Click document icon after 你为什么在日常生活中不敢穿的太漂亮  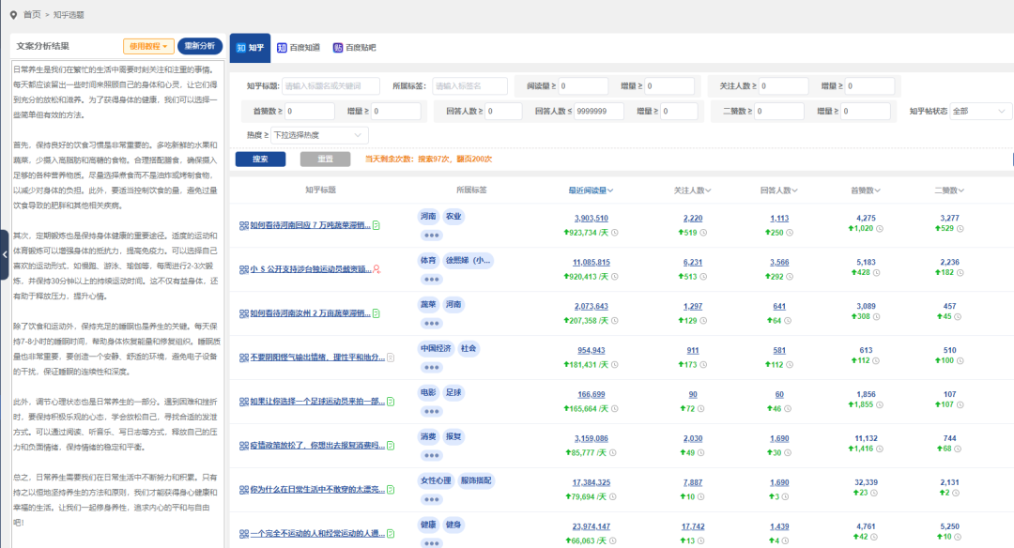(x=391, y=489)
